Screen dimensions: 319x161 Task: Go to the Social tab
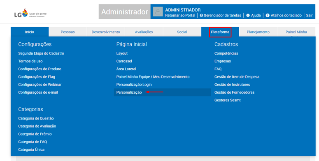182,32
